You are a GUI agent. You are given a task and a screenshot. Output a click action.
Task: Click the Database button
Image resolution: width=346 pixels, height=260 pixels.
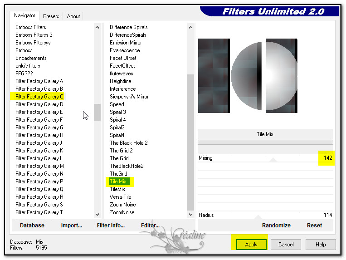(x=32, y=226)
